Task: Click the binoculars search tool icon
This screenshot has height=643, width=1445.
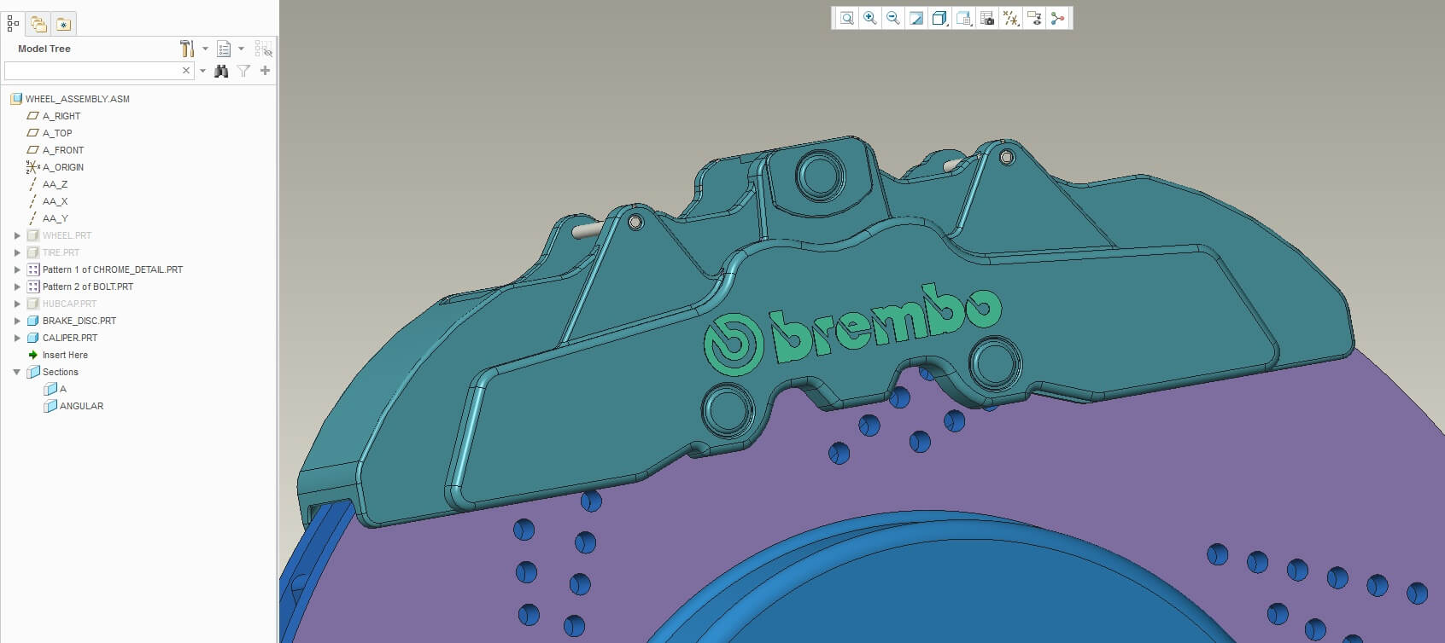Action: pos(221,71)
